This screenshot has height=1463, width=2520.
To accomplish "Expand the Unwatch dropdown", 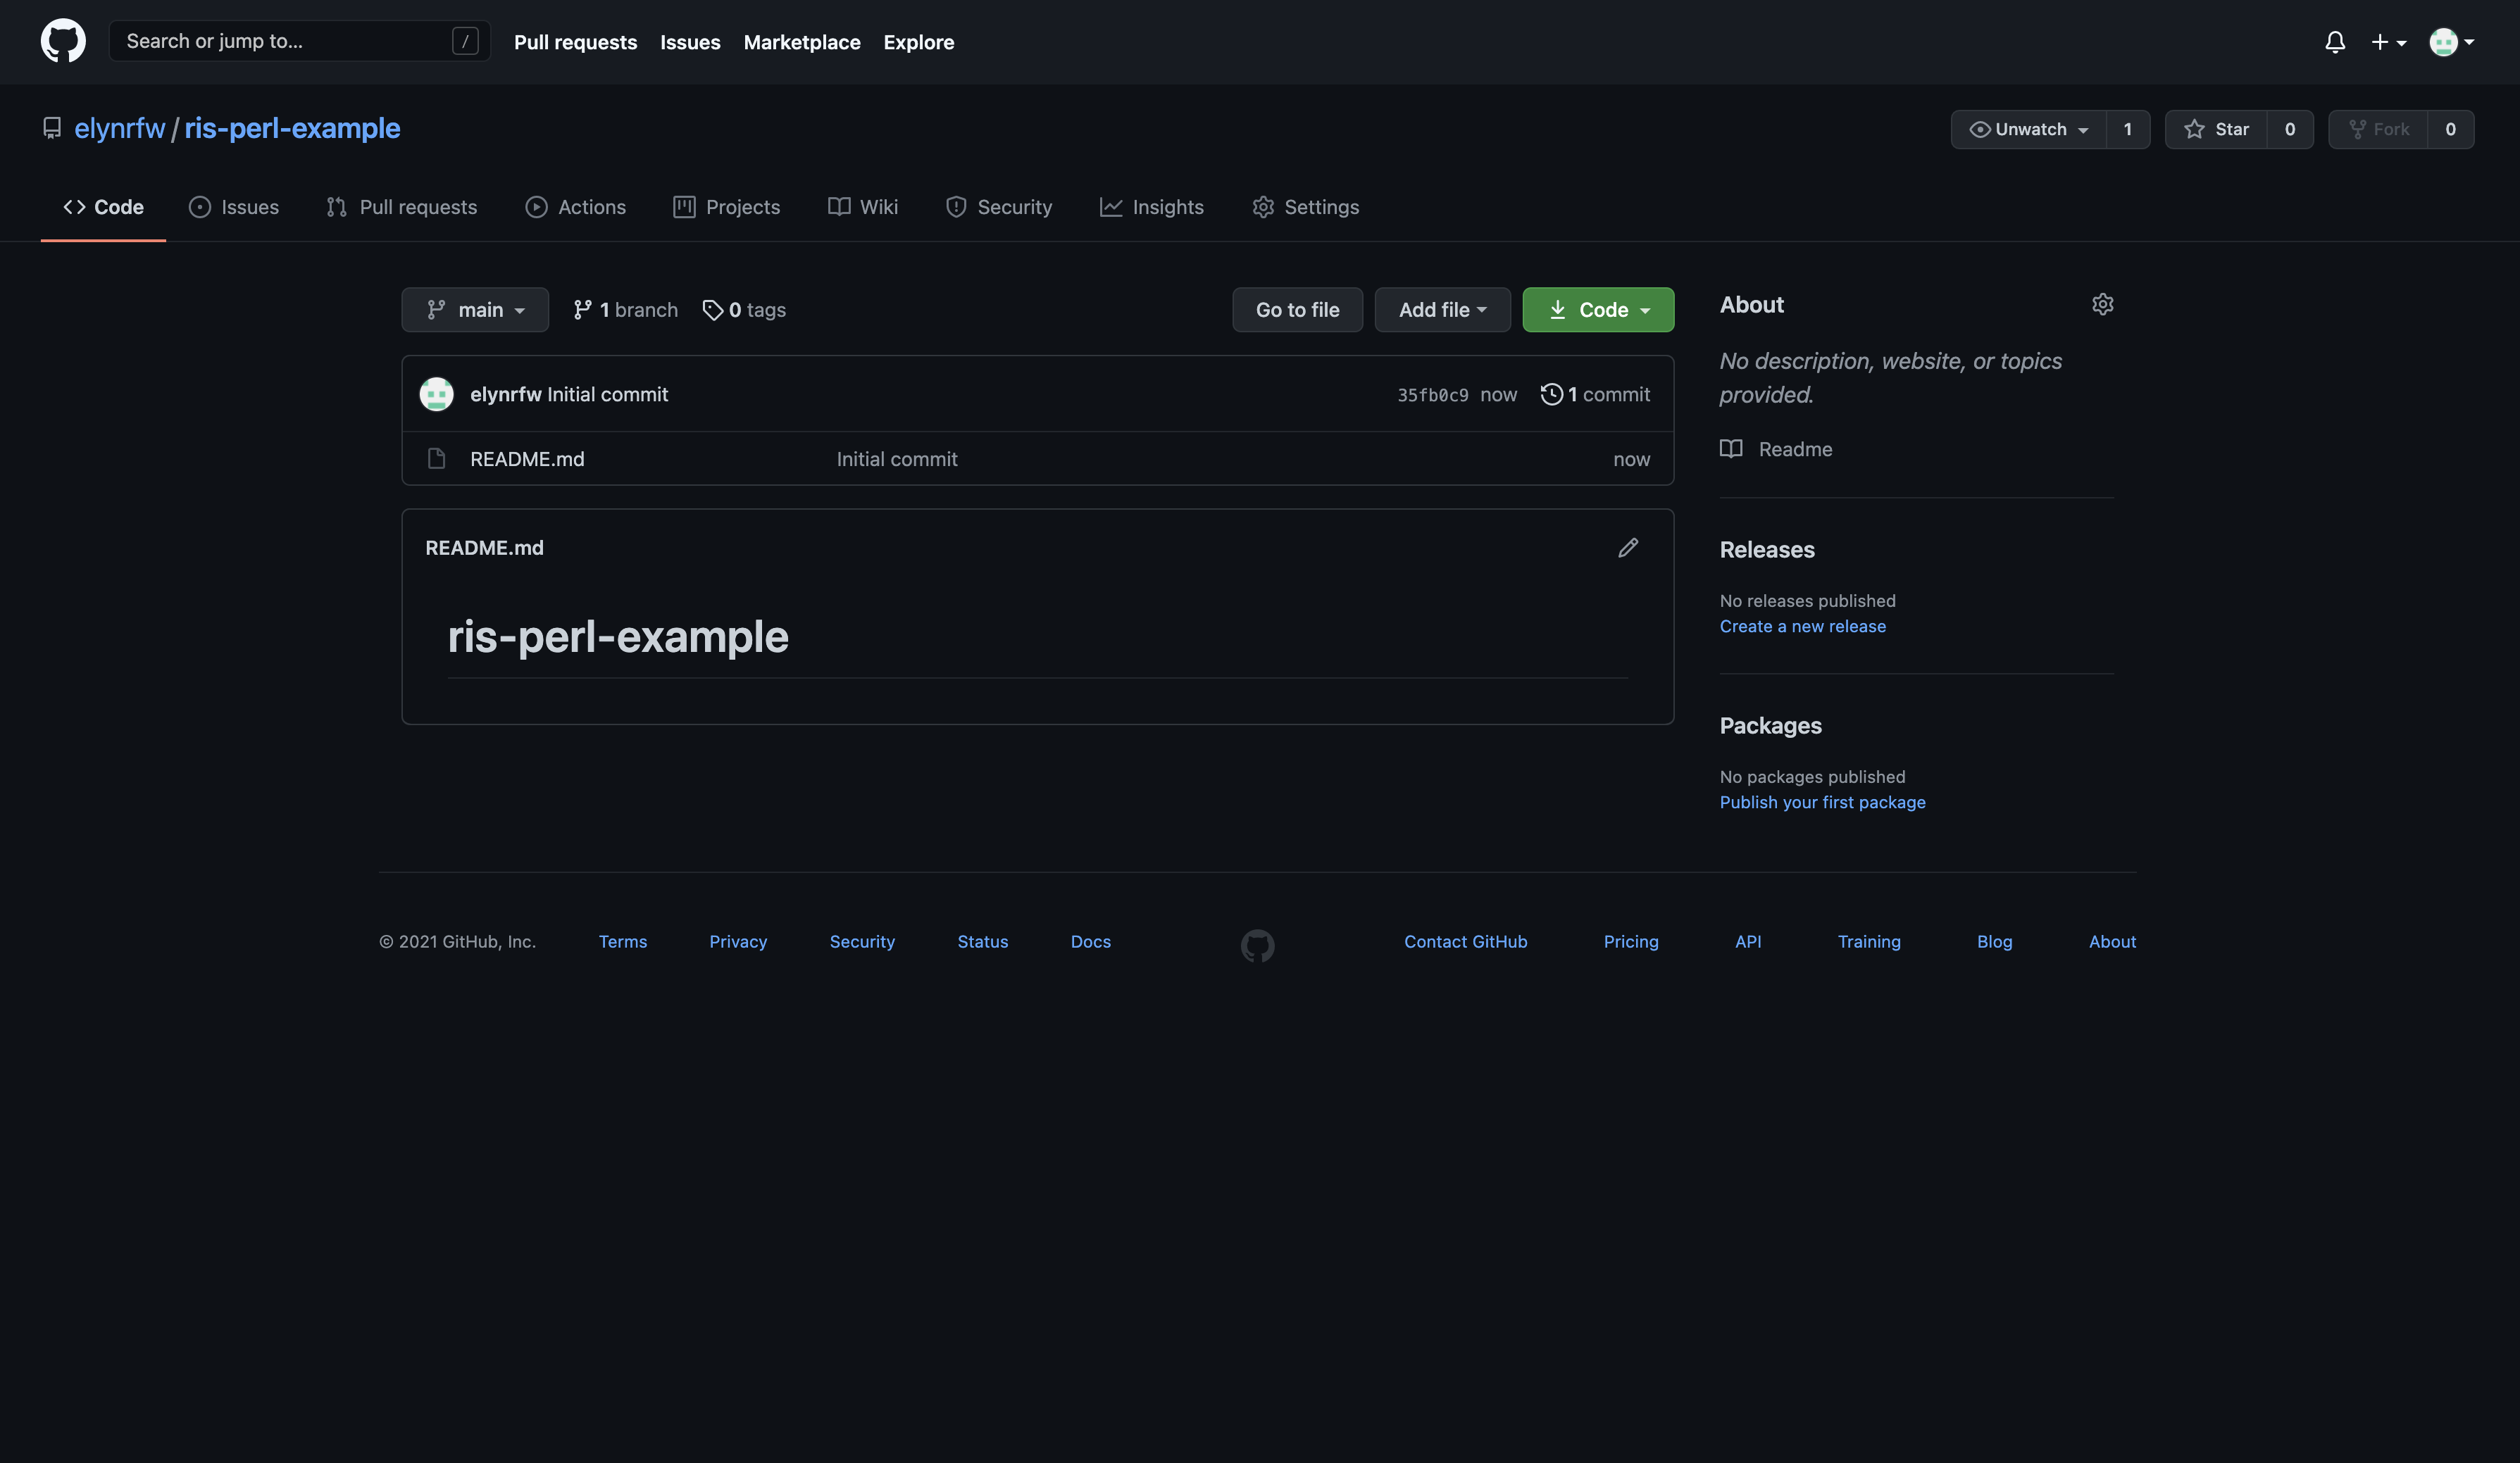I will point(2028,129).
